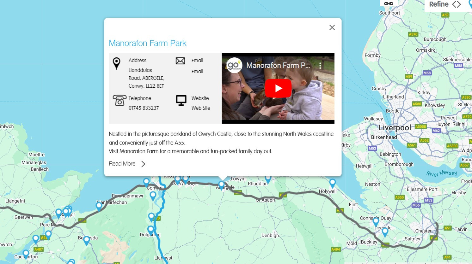The image size is (472, 264).
Task: Click the map marker near Llanfairfechan
Action: 99,206
